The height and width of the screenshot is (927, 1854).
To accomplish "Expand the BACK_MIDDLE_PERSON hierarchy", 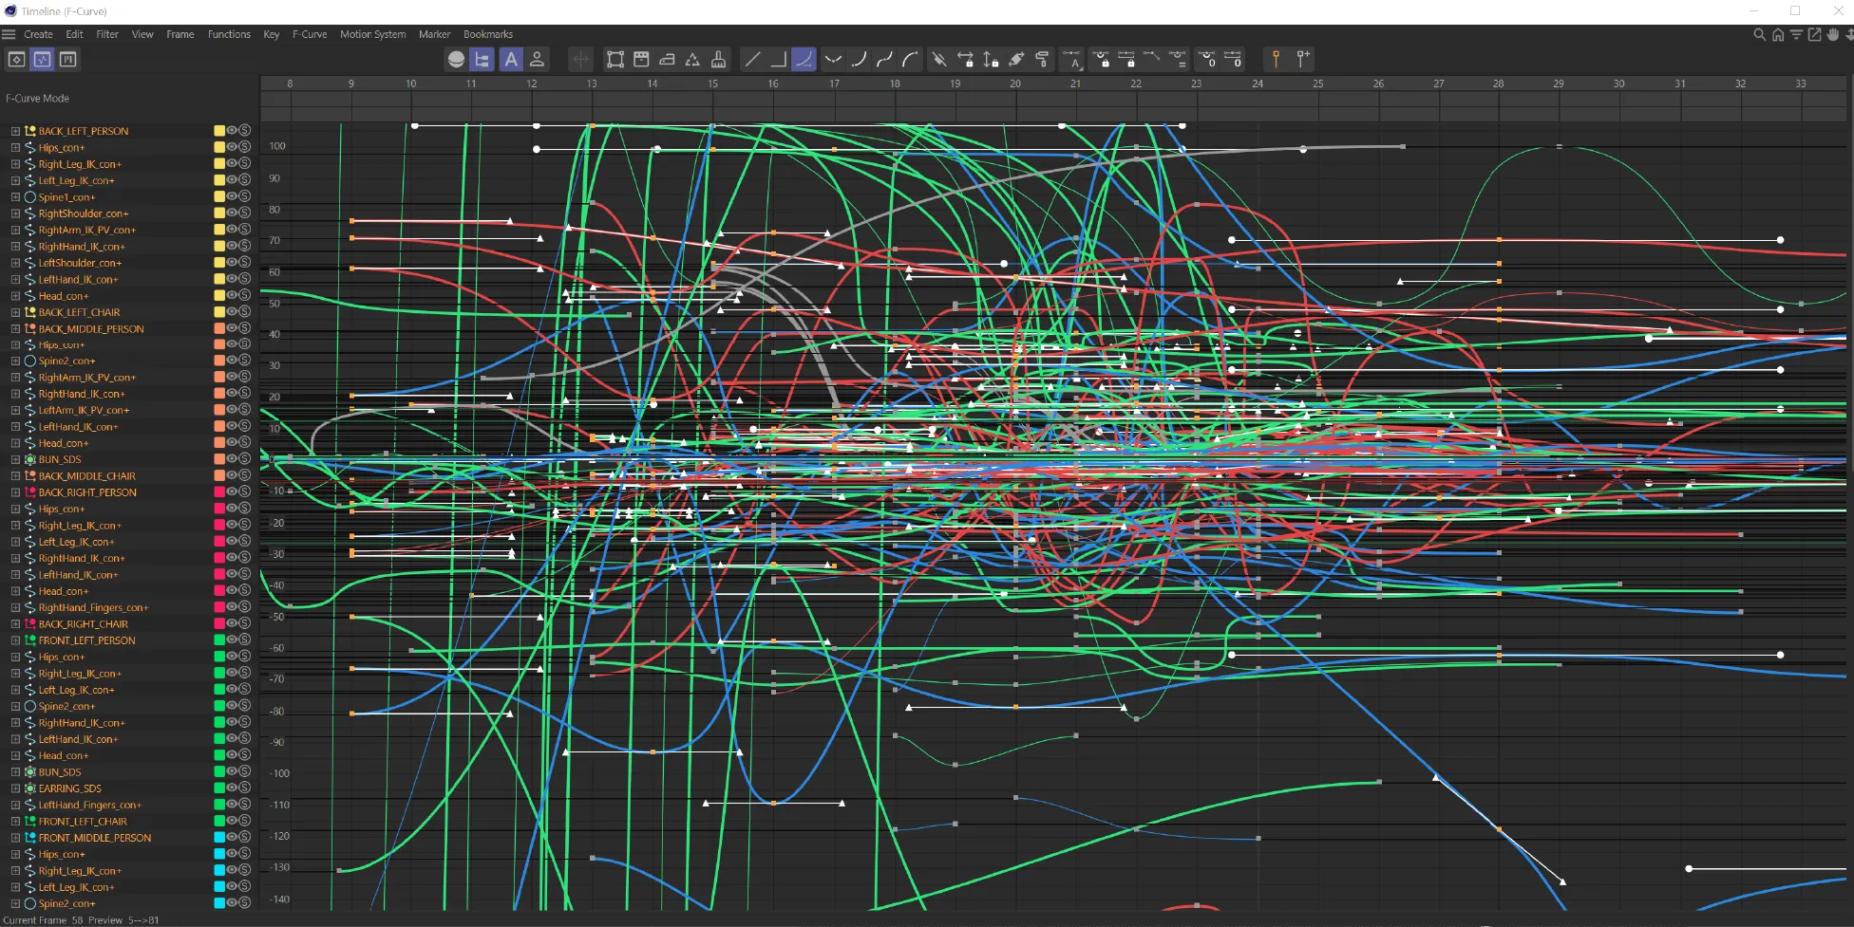I will point(14,328).
